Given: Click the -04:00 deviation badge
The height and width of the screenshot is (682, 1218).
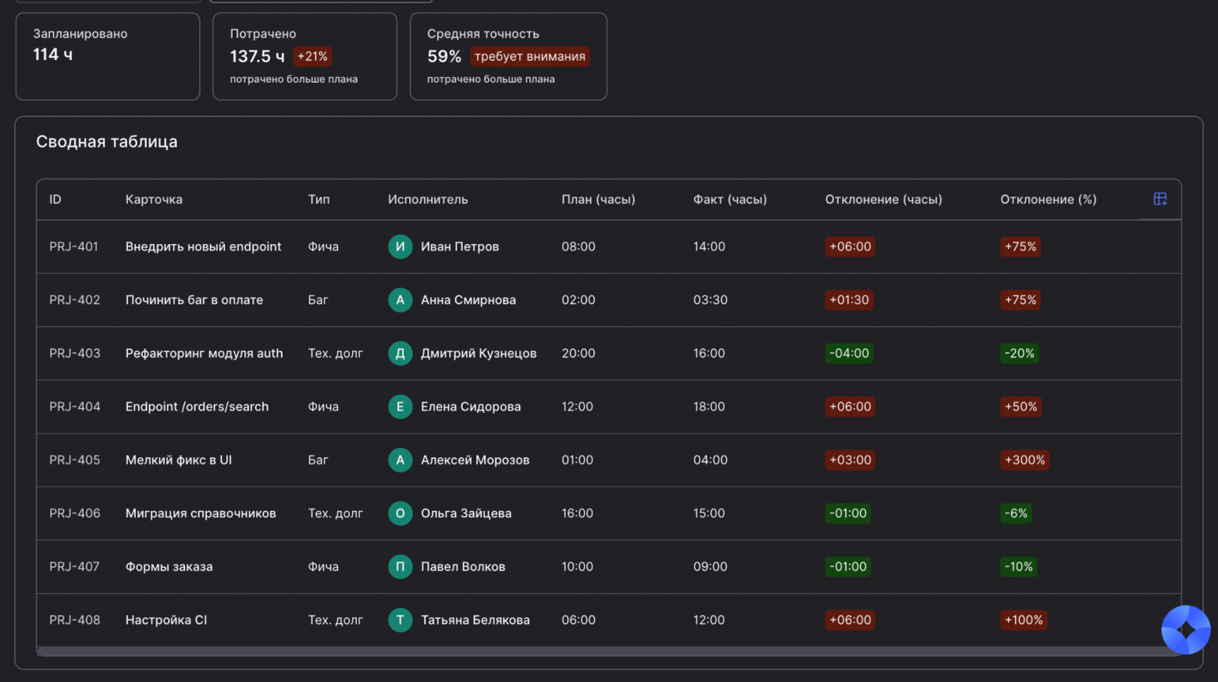Looking at the screenshot, I should pyautogui.click(x=849, y=353).
